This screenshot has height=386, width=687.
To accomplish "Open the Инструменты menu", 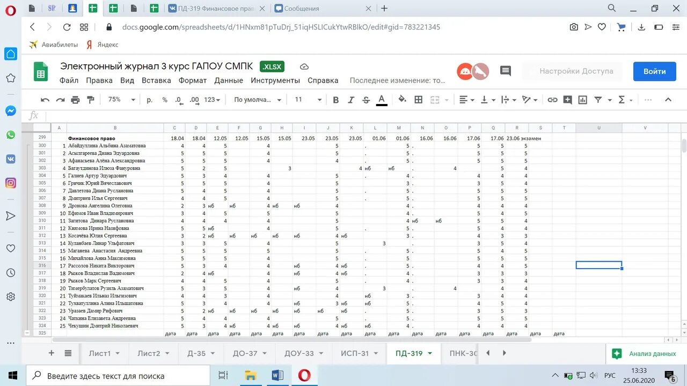I will (x=275, y=80).
